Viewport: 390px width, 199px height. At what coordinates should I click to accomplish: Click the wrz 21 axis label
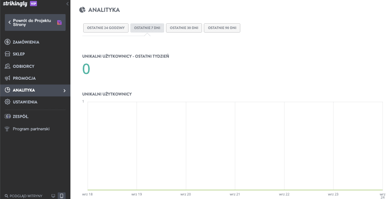click(235, 194)
